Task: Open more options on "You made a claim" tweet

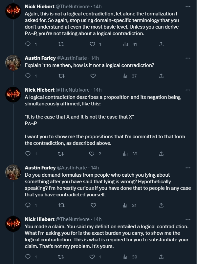Action: [188, 219]
